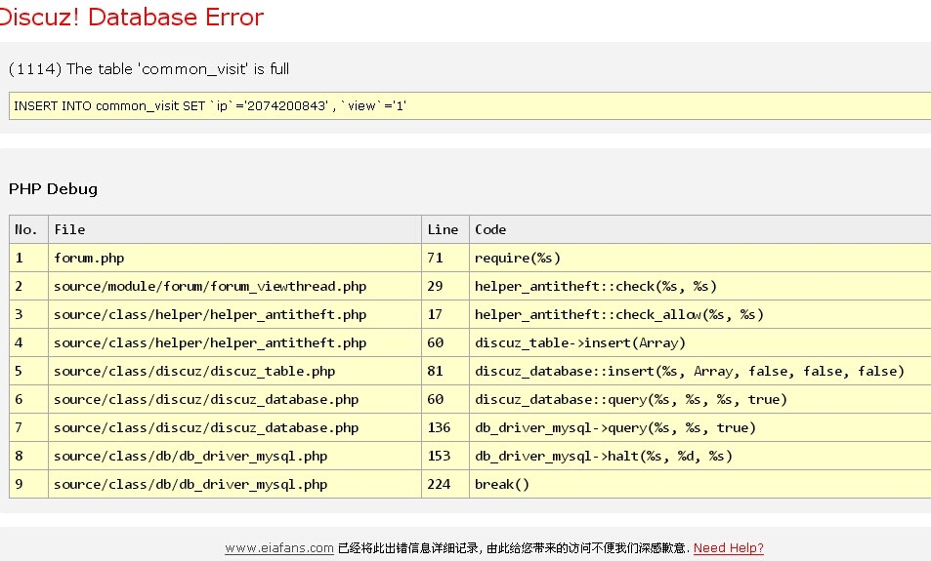Click the 'File' column header
This screenshot has width=931, height=561.
click(234, 229)
